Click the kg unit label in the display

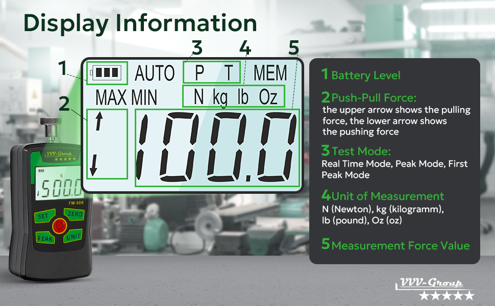click(x=220, y=98)
